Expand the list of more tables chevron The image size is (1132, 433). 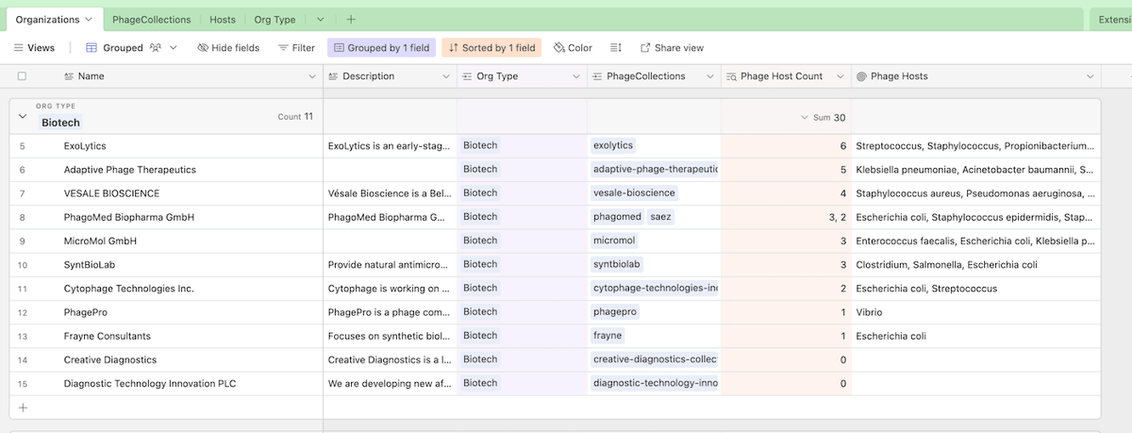click(320, 20)
